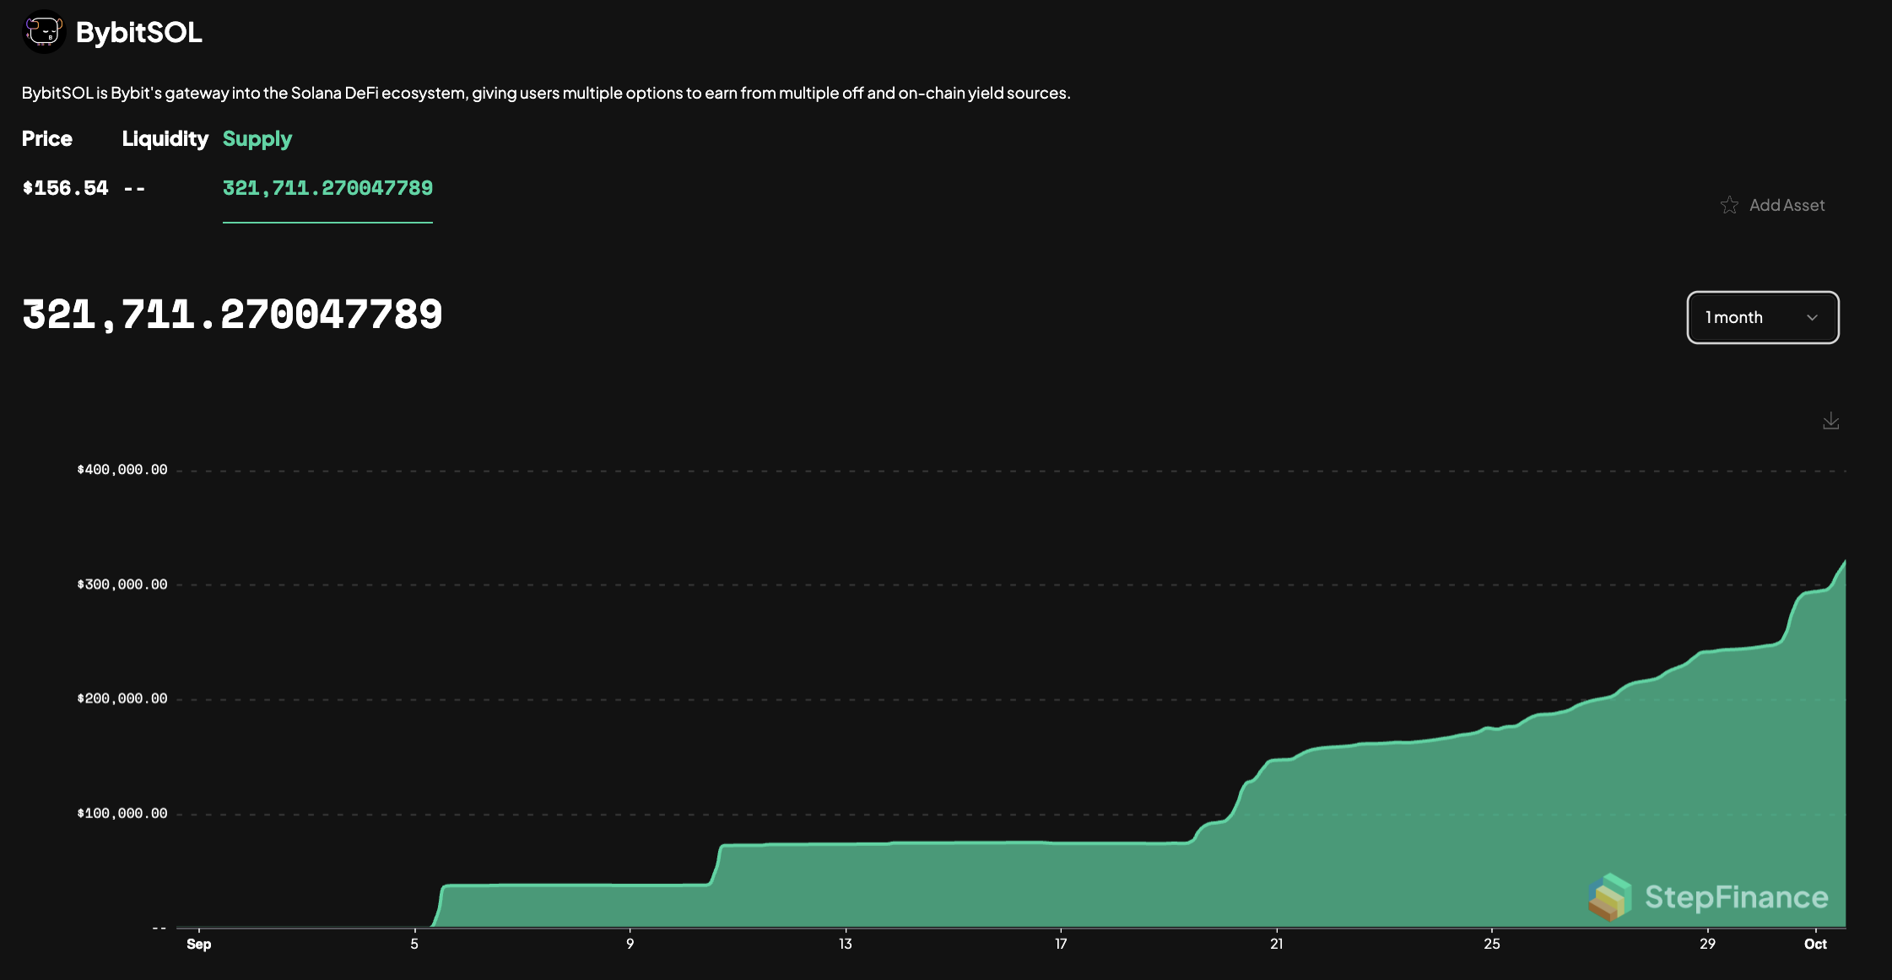Click the Add Asset star icon
The image size is (1892, 980).
(x=1729, y=205)
